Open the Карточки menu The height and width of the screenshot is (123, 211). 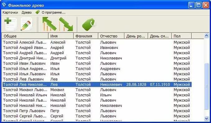click(10, 12)
